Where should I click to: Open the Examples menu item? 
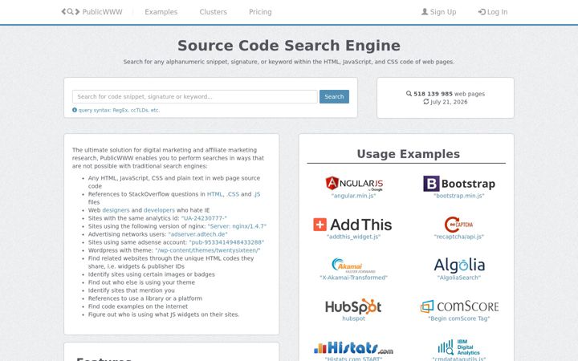[161, 12]
